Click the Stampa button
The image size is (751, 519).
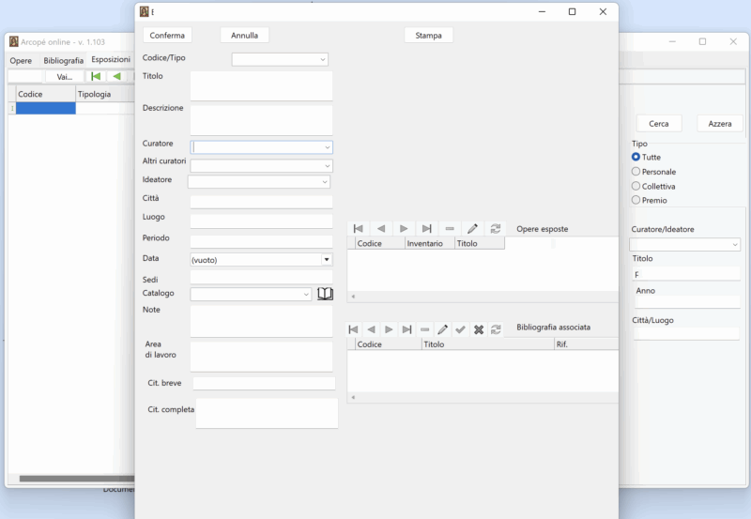[428, 36]
